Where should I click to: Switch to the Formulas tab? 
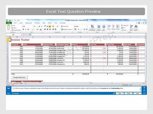(37, 23)
